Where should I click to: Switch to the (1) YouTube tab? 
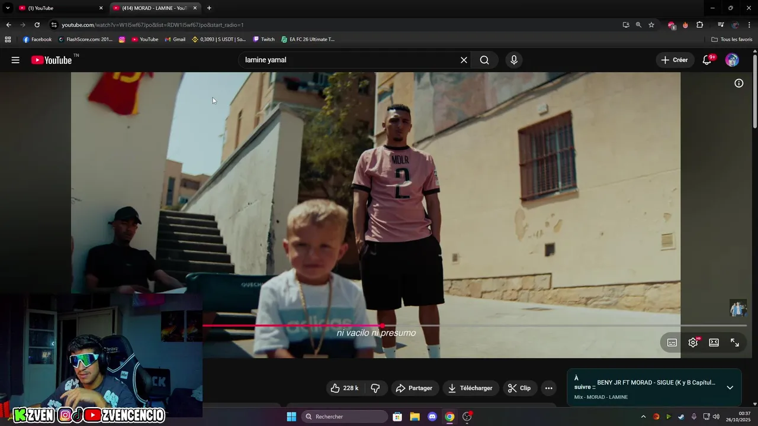pos(60,8)
